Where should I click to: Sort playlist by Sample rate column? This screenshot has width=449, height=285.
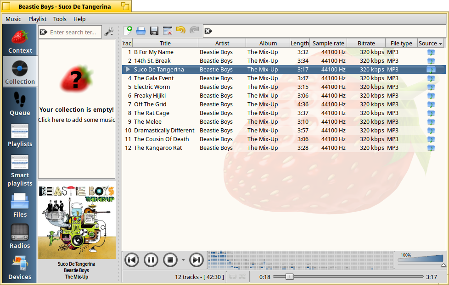[x=328, y=43]
